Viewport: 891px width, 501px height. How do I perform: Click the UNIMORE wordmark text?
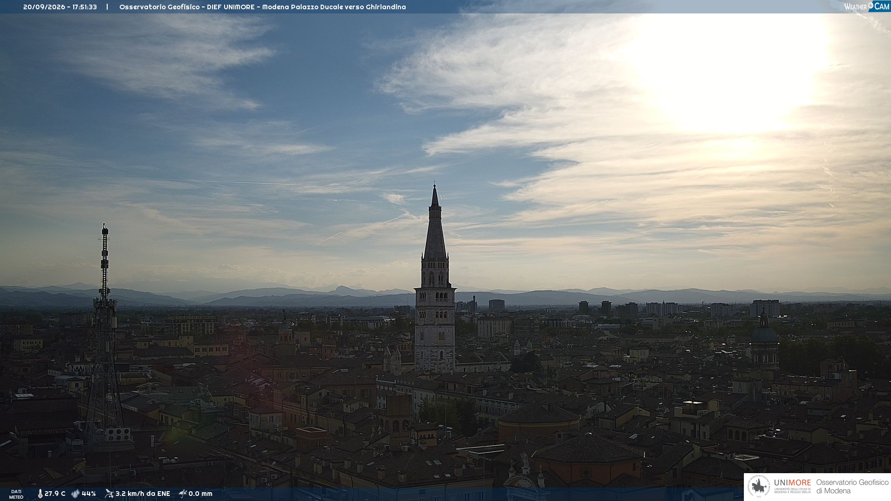click(792, 483)
